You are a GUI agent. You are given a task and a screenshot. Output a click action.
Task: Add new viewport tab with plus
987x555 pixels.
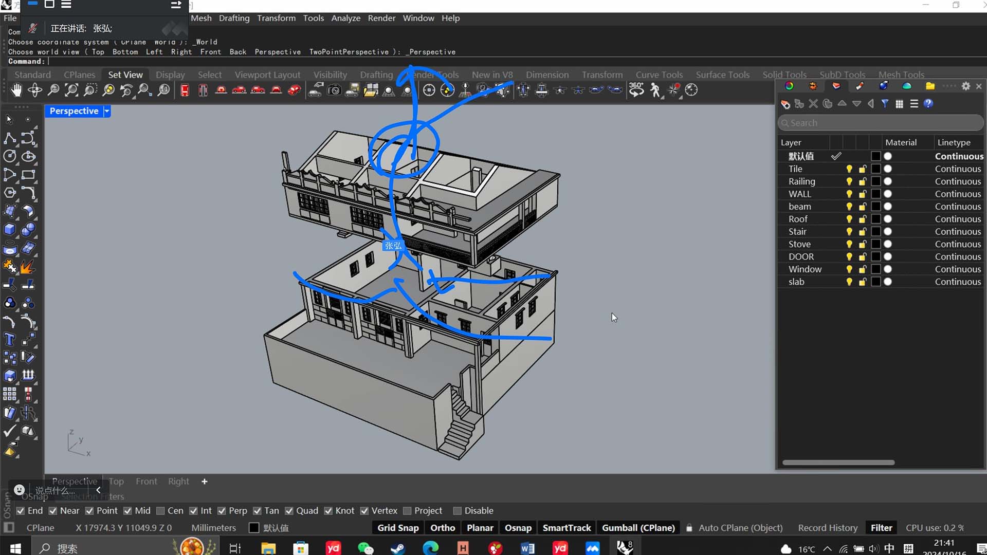coord(204,482)
